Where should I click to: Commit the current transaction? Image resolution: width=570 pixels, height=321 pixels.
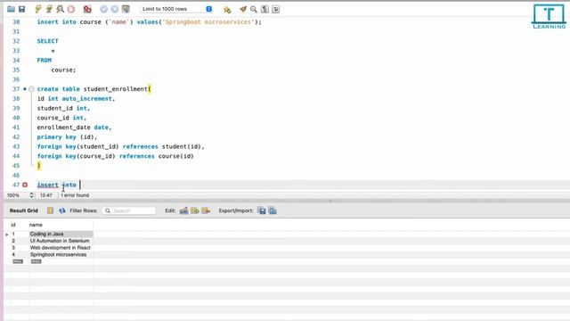tap(103, 9)
